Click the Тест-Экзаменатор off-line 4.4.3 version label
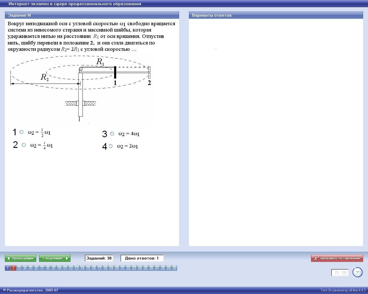Screen dimensions: 368x294 click(x=343, y=290)
